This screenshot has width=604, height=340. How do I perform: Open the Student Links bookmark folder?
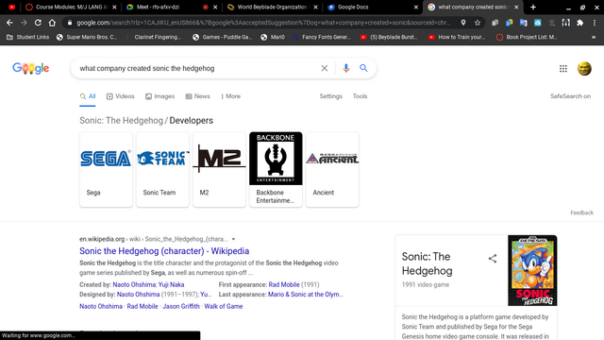(27, 37)
